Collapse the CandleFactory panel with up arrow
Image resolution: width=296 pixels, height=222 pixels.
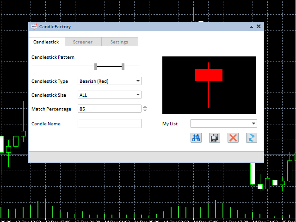click(251, 27)
